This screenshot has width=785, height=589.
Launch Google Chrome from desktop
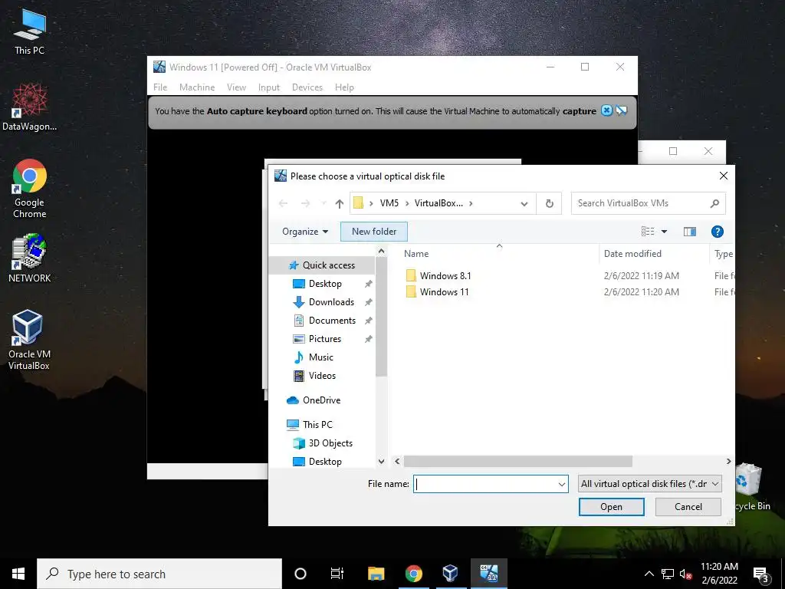(x=30, y=189)
